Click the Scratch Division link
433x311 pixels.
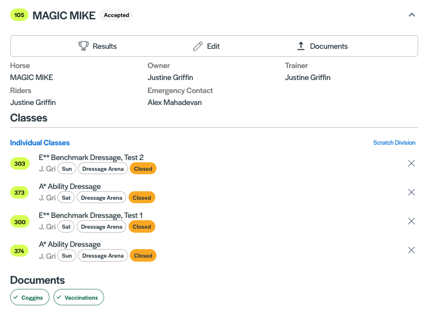[394, 142]
